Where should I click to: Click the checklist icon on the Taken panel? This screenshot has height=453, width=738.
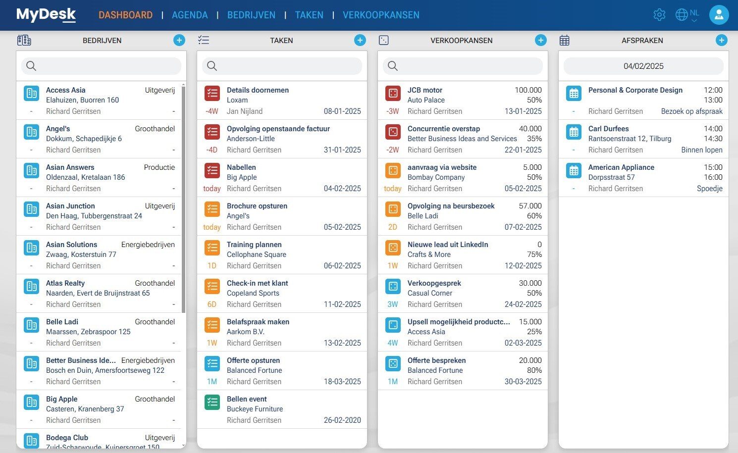coord(204,40)
